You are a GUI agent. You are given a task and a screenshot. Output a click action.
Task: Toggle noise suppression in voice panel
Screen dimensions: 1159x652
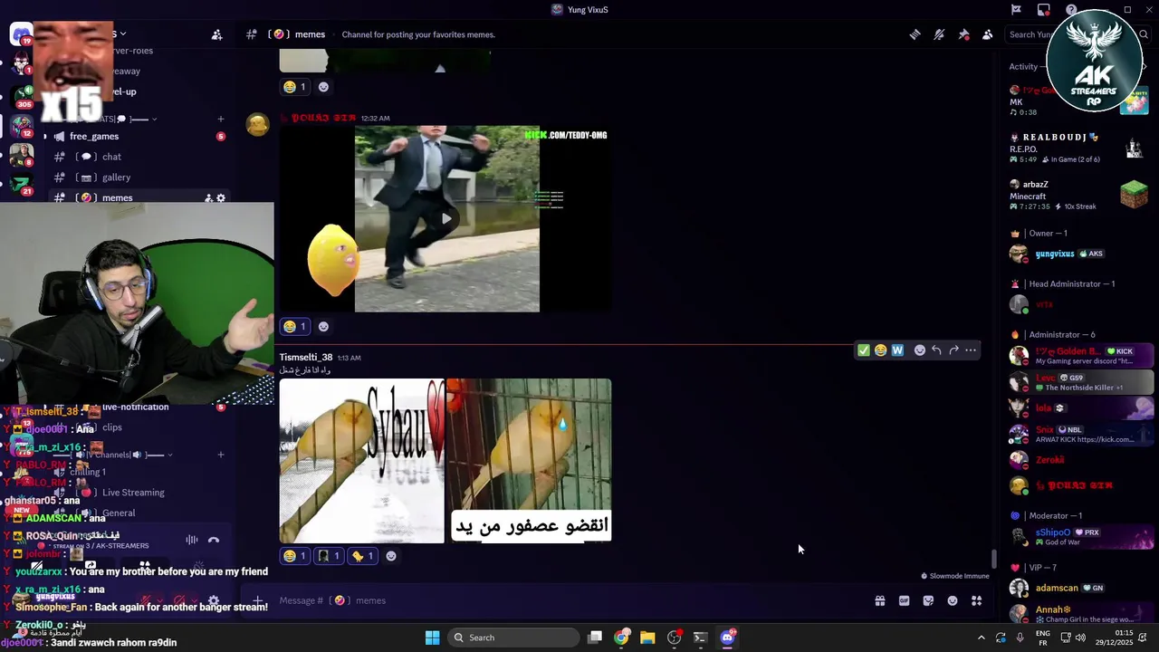192,541
